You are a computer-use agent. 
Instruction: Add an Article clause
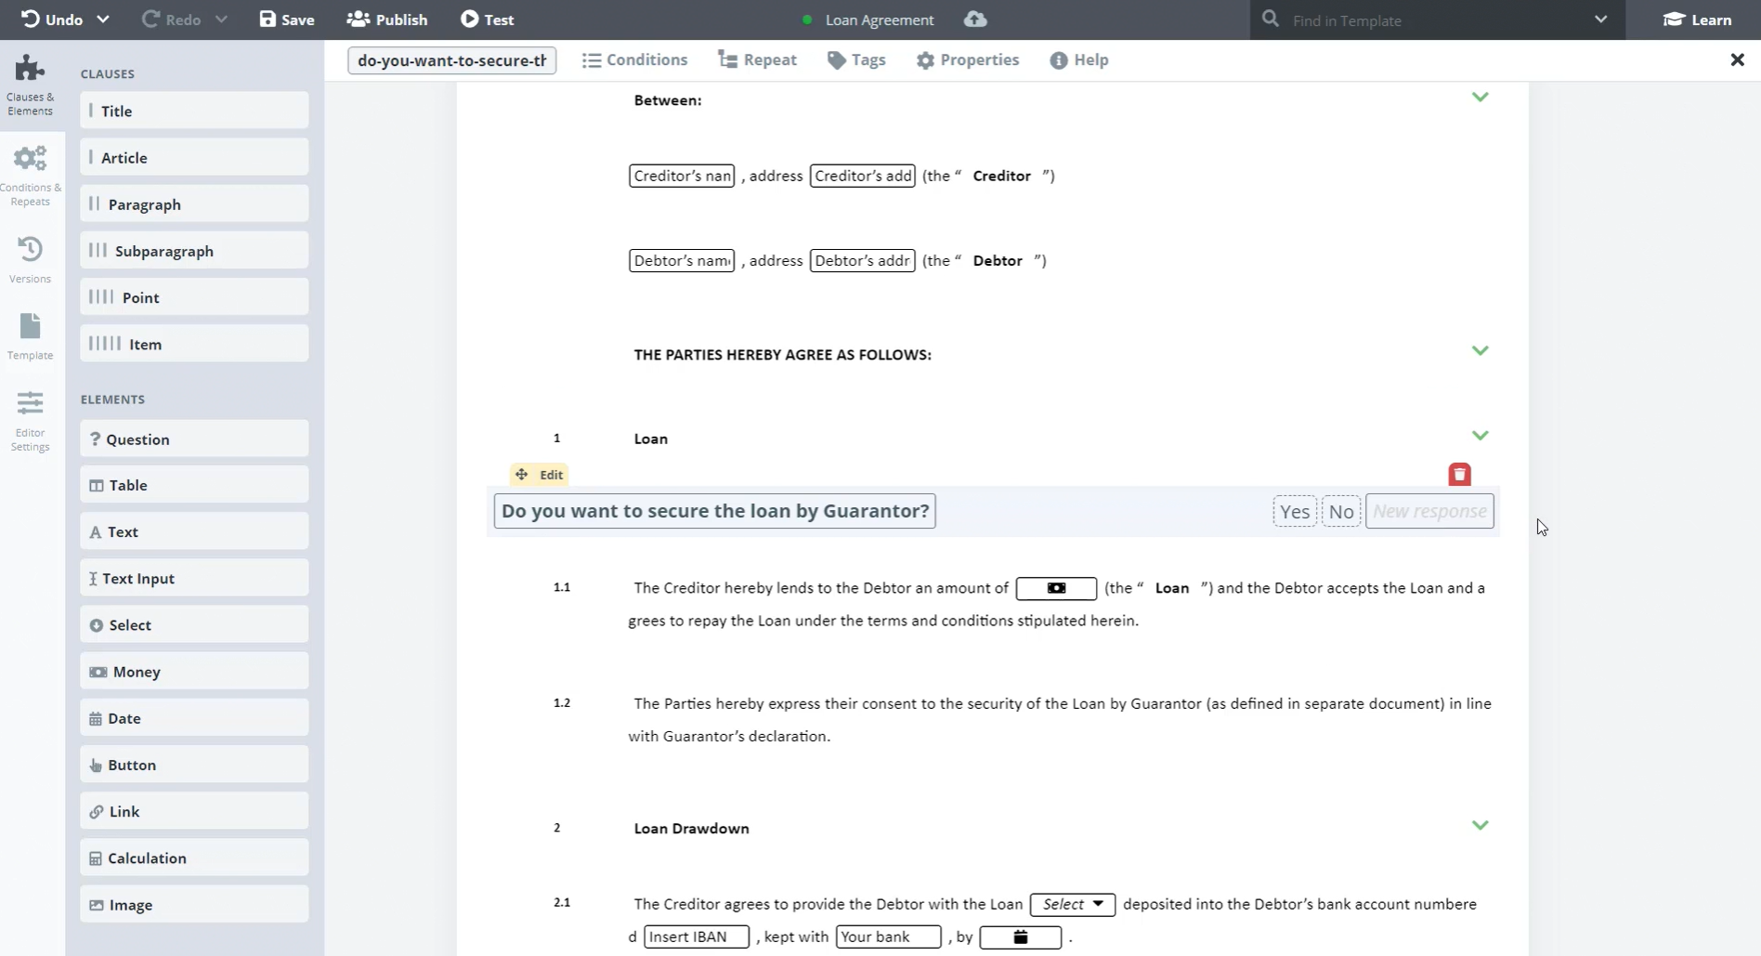tap(194, 157)
